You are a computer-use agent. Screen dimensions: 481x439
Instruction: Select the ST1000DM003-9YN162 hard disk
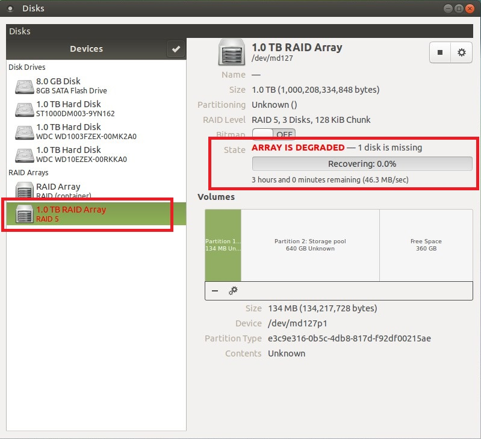[x=96, y=109]
